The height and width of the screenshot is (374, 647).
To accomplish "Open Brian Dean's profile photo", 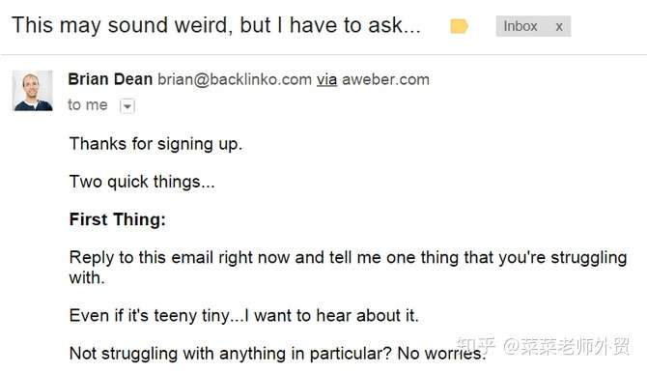I will pos(33,91).
